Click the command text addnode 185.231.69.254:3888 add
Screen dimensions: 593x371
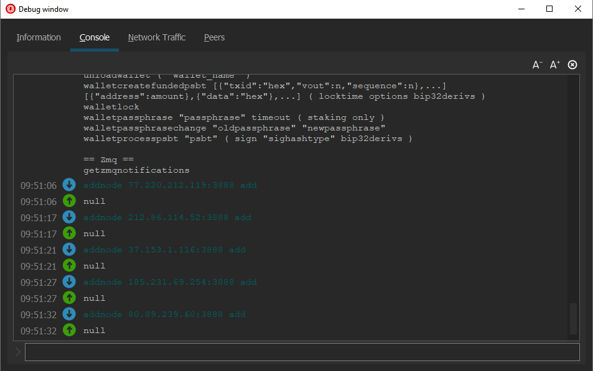(170, 282)
